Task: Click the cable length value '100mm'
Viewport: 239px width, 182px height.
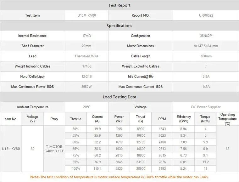Action: click(x=206, y=56)
